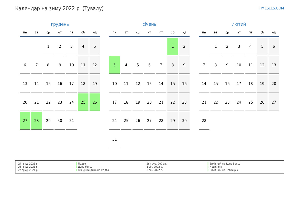Select the лютий month heading

click(x=239, y=24)
